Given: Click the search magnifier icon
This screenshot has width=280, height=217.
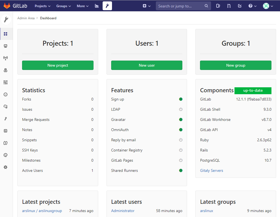Looking at the screenshot, I should (206, 6).
